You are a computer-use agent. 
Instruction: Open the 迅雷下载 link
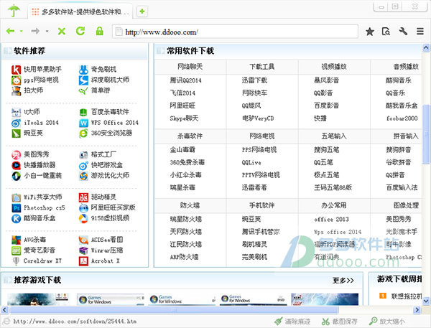tap(254, 80)
